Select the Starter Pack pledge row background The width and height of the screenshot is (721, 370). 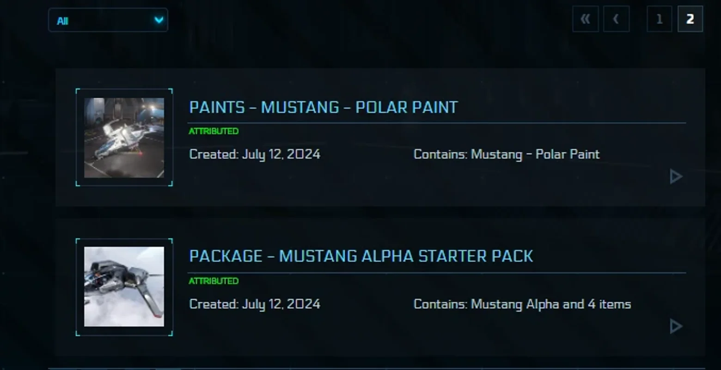380,287
